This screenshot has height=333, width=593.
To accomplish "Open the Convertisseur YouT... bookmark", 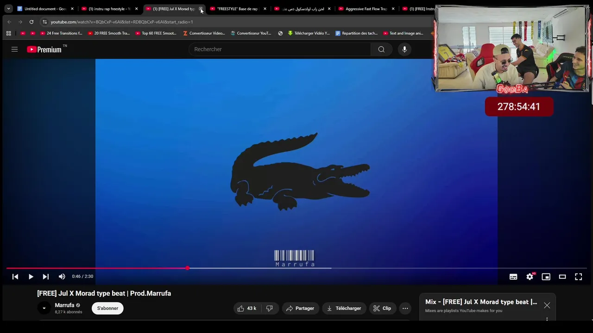I will pos(251,33).
